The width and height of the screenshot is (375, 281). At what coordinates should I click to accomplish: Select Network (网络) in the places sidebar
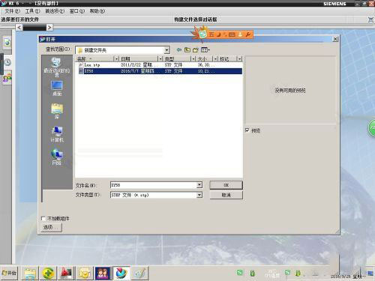(x=57, y=157)
